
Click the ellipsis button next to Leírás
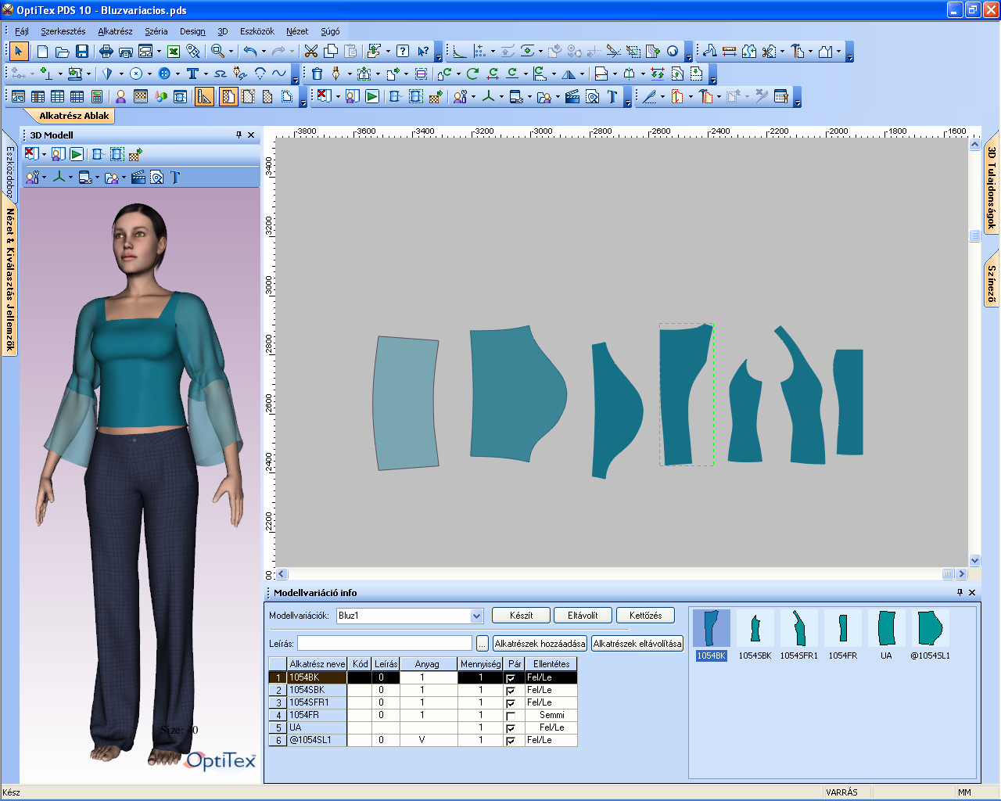(x=483, y=644)
